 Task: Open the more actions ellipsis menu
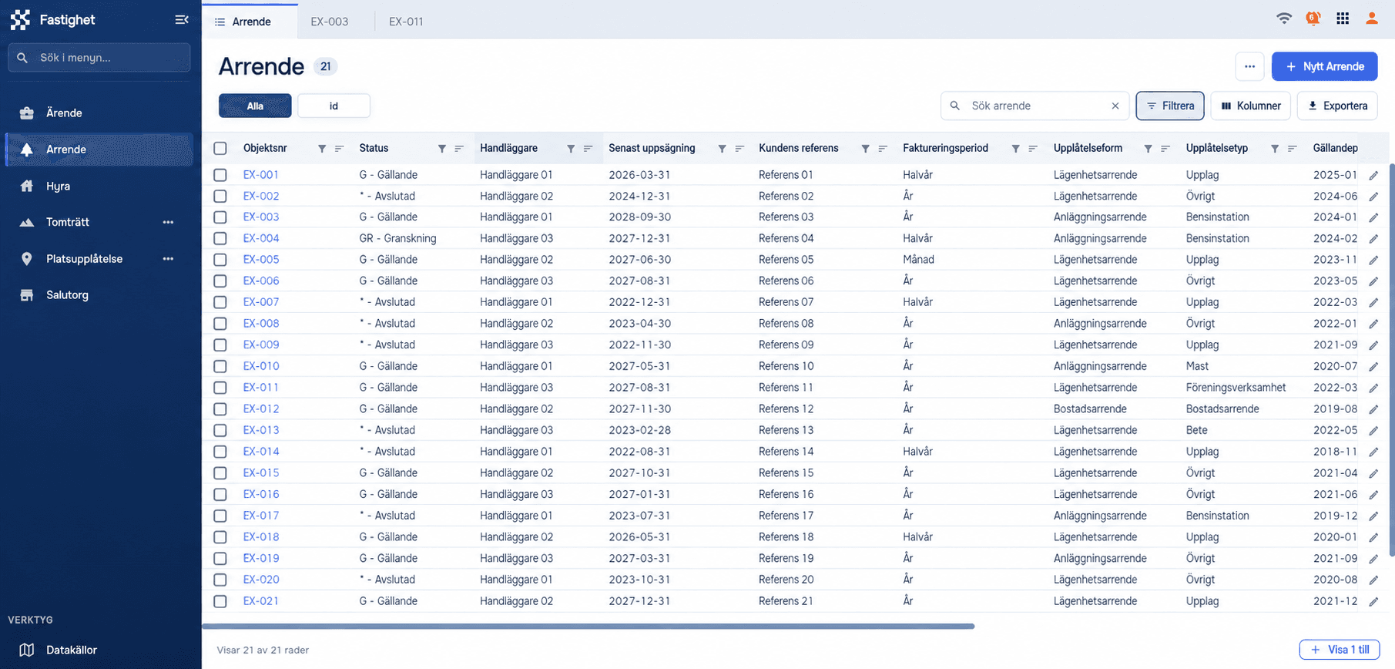coord(1249,66)
